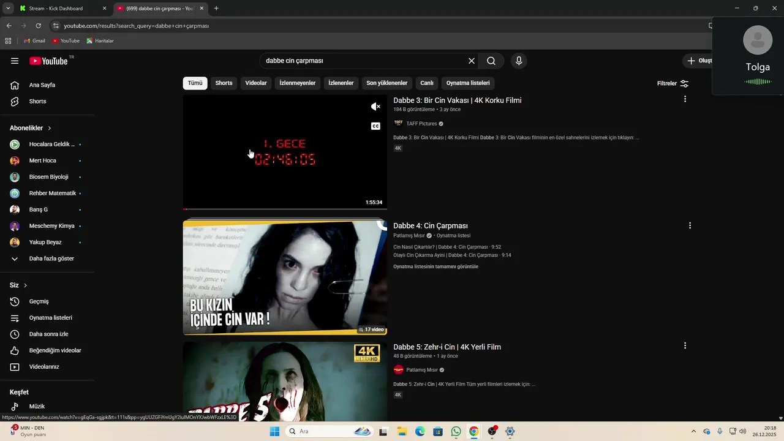This screenshot has height=441, width=784.
Task: Click Oynatma listesinin tamamını görüntüle
Action: [435, 267]
